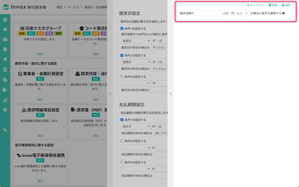Open the empty dropdown for 請求日 条件3
Screen dimensions: 299x187
tap(136, 83)
